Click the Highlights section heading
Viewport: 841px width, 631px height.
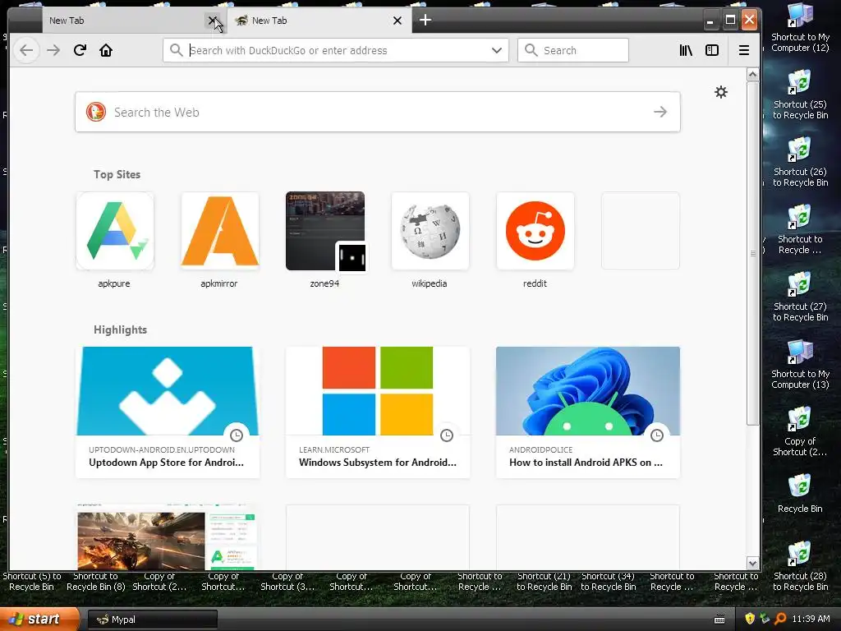[x=120, y=329]
